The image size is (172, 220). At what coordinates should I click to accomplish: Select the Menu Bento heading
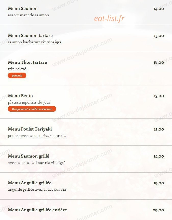pos(20,96)
